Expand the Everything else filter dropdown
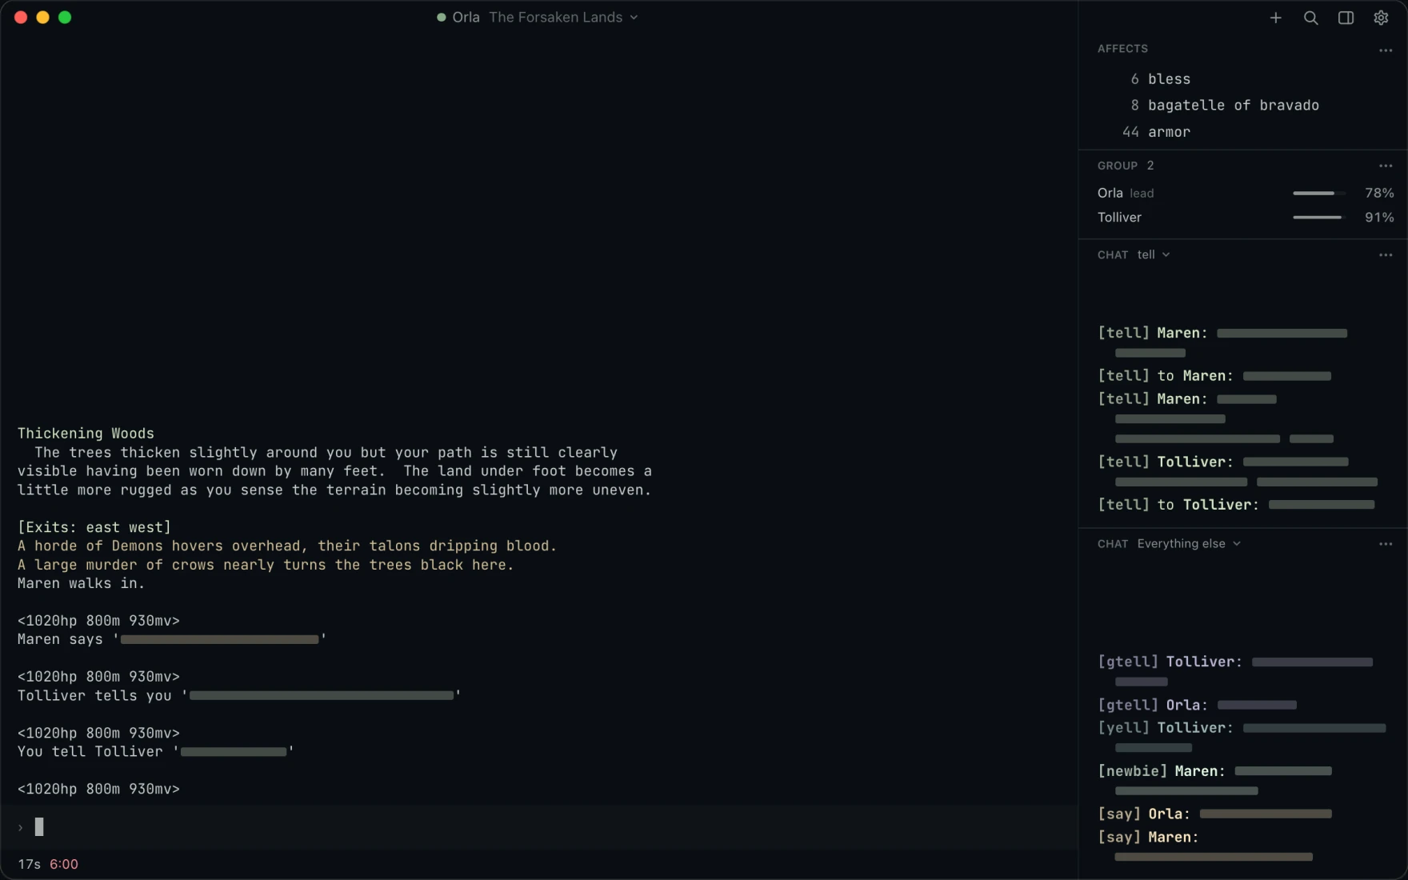This screenshot has width=1408, height=880. (1189, 544)
